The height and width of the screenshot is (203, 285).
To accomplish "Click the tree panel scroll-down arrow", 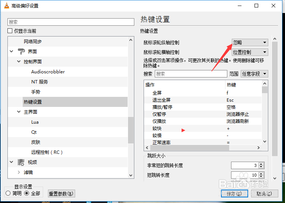I will coord(131,175).
